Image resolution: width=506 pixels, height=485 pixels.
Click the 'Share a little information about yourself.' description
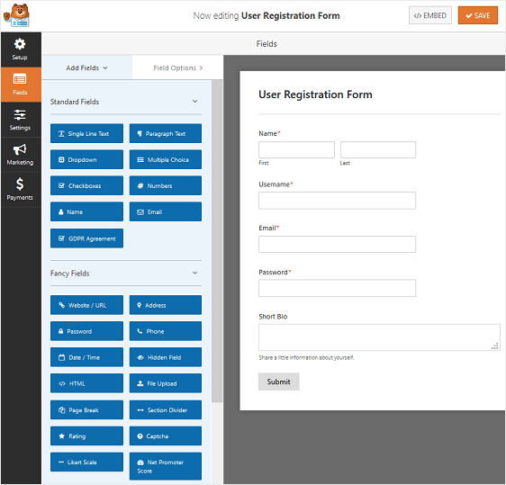click(x=306, y=357)
